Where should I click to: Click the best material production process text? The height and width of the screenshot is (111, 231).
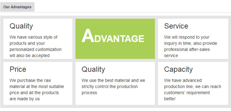point(113,86)
